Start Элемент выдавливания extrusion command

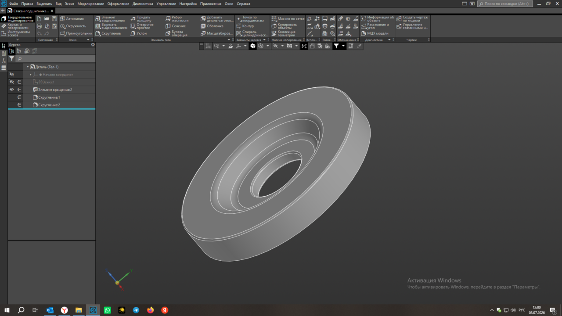pyautogui.click(x=110, y=19)
